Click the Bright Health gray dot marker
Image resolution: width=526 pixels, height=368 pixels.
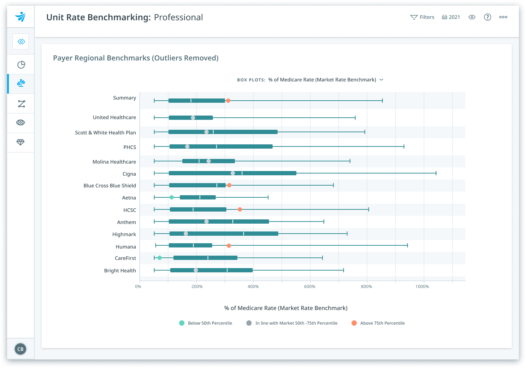click(x=196, y=270)
